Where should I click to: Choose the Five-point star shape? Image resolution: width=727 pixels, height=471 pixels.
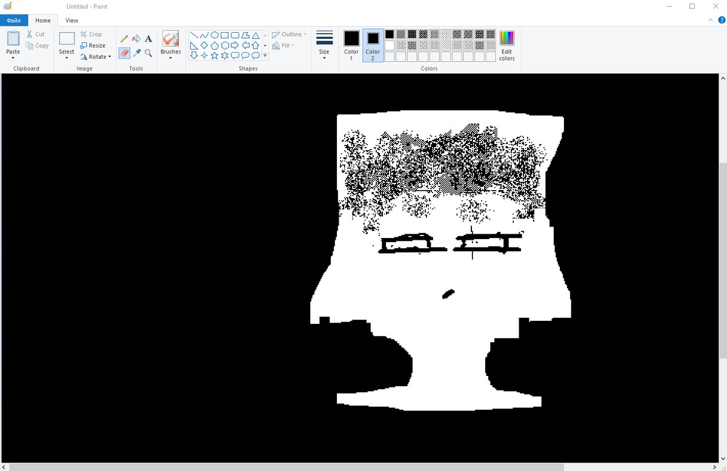pos(214,56)
